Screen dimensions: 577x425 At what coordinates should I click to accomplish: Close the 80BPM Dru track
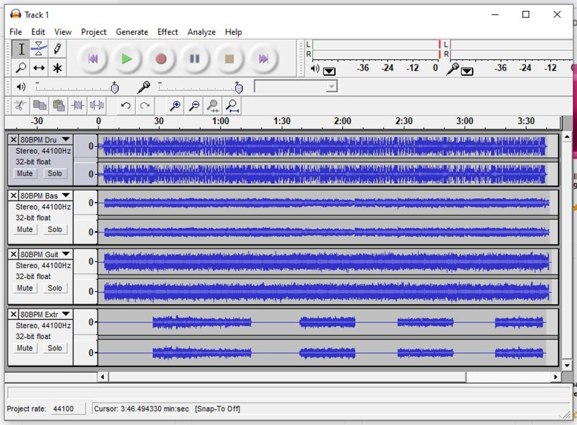13,140
